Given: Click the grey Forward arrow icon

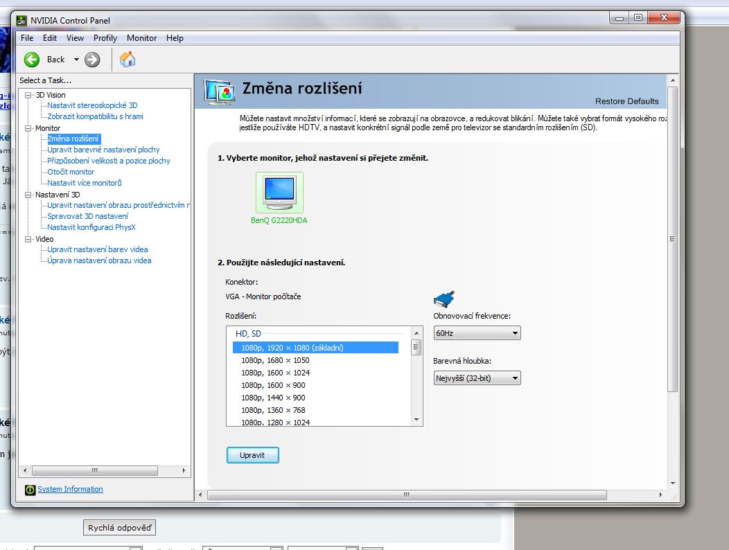Looking at the screenshot, I should click(x=92, y=60).
